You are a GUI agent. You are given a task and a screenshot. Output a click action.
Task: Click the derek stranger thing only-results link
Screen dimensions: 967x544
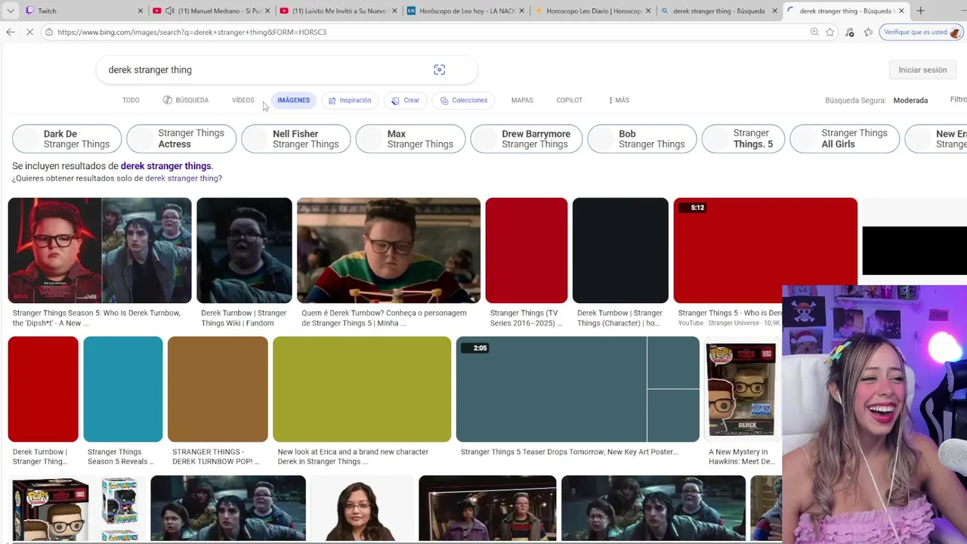pyautogui.click(x=182, y=178)
